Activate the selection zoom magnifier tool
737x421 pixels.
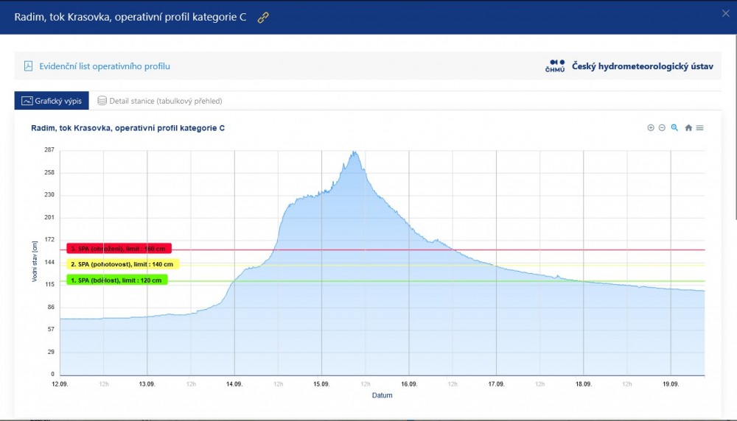674,128
